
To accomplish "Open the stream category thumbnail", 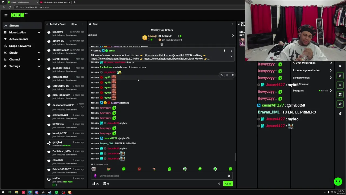I will coord(242,42).
